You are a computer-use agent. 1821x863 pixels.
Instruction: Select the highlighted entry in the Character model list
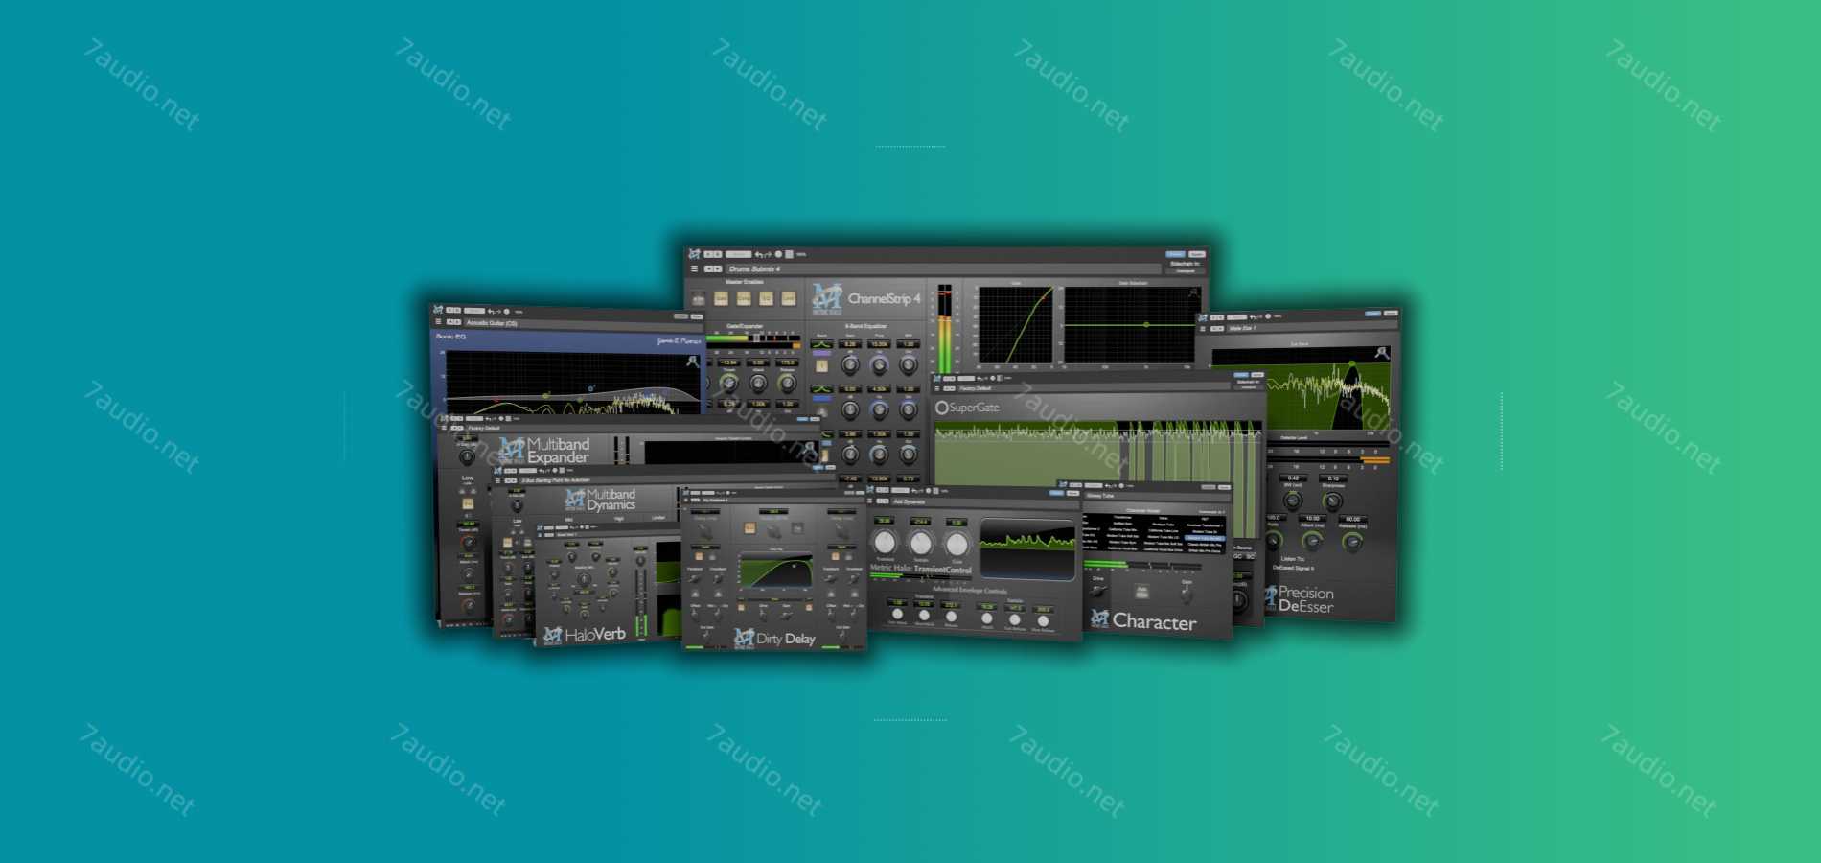(x=1205, y=538)
